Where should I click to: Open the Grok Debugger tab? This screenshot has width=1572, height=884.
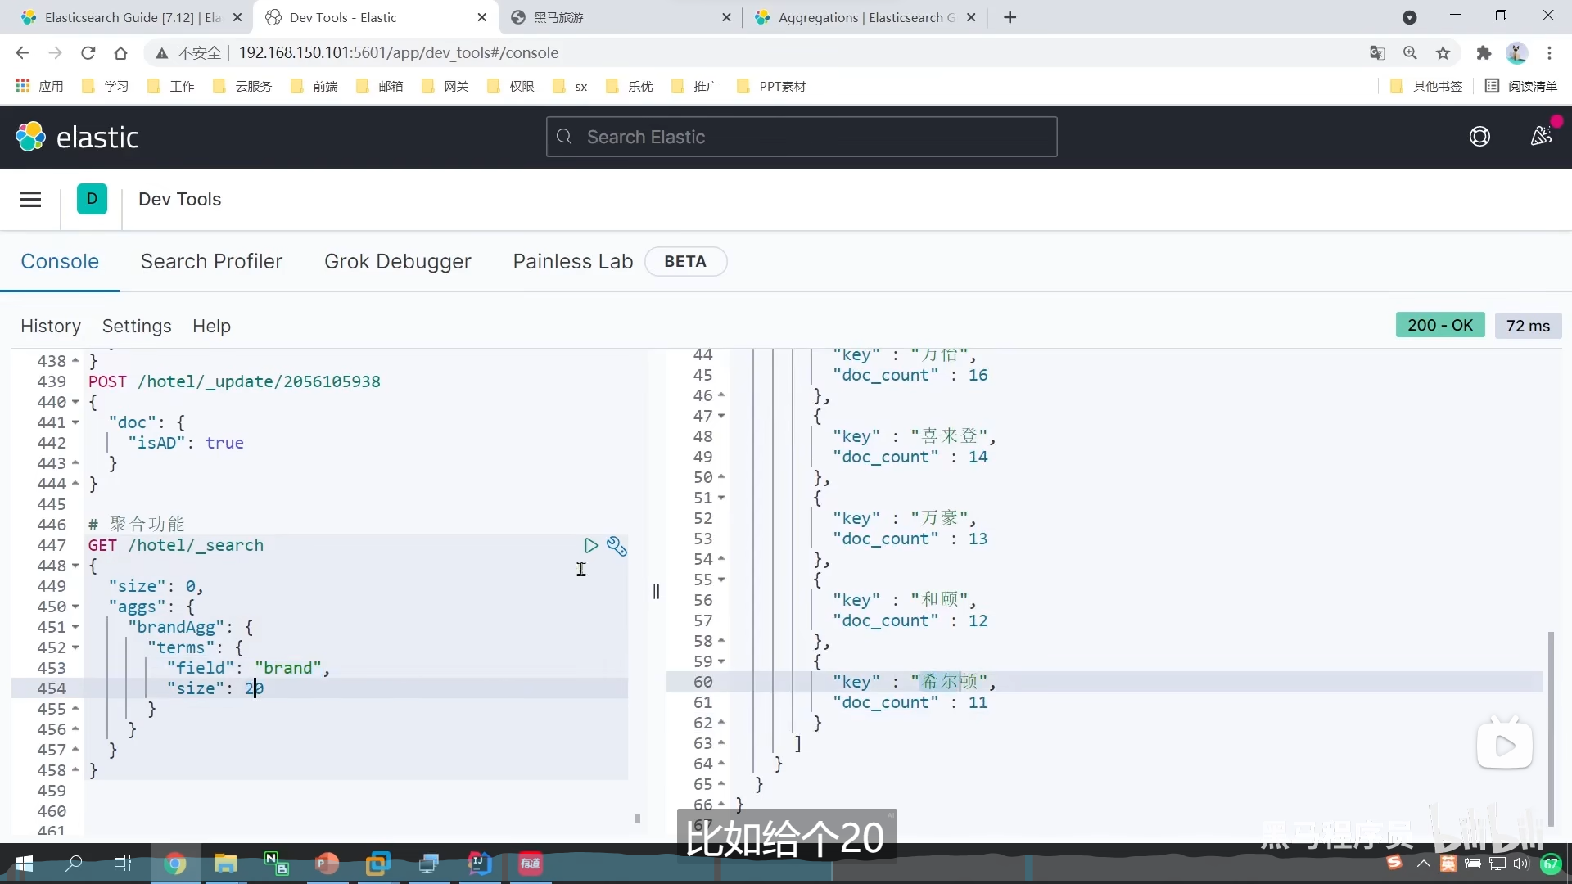(x=397, y=262)
